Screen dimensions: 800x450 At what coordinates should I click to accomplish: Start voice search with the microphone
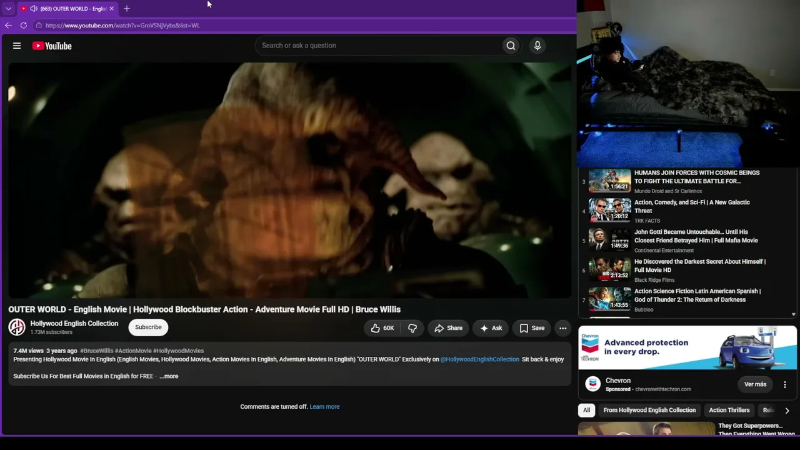pos(537,46)
